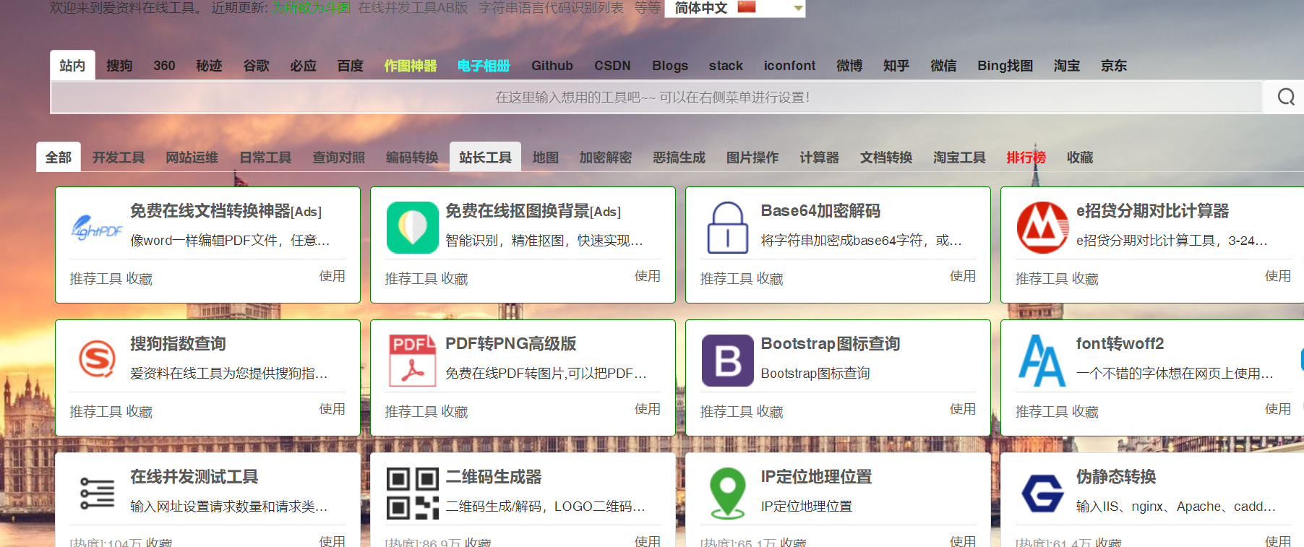Click the green background remover icon

[x=412, y=228]
